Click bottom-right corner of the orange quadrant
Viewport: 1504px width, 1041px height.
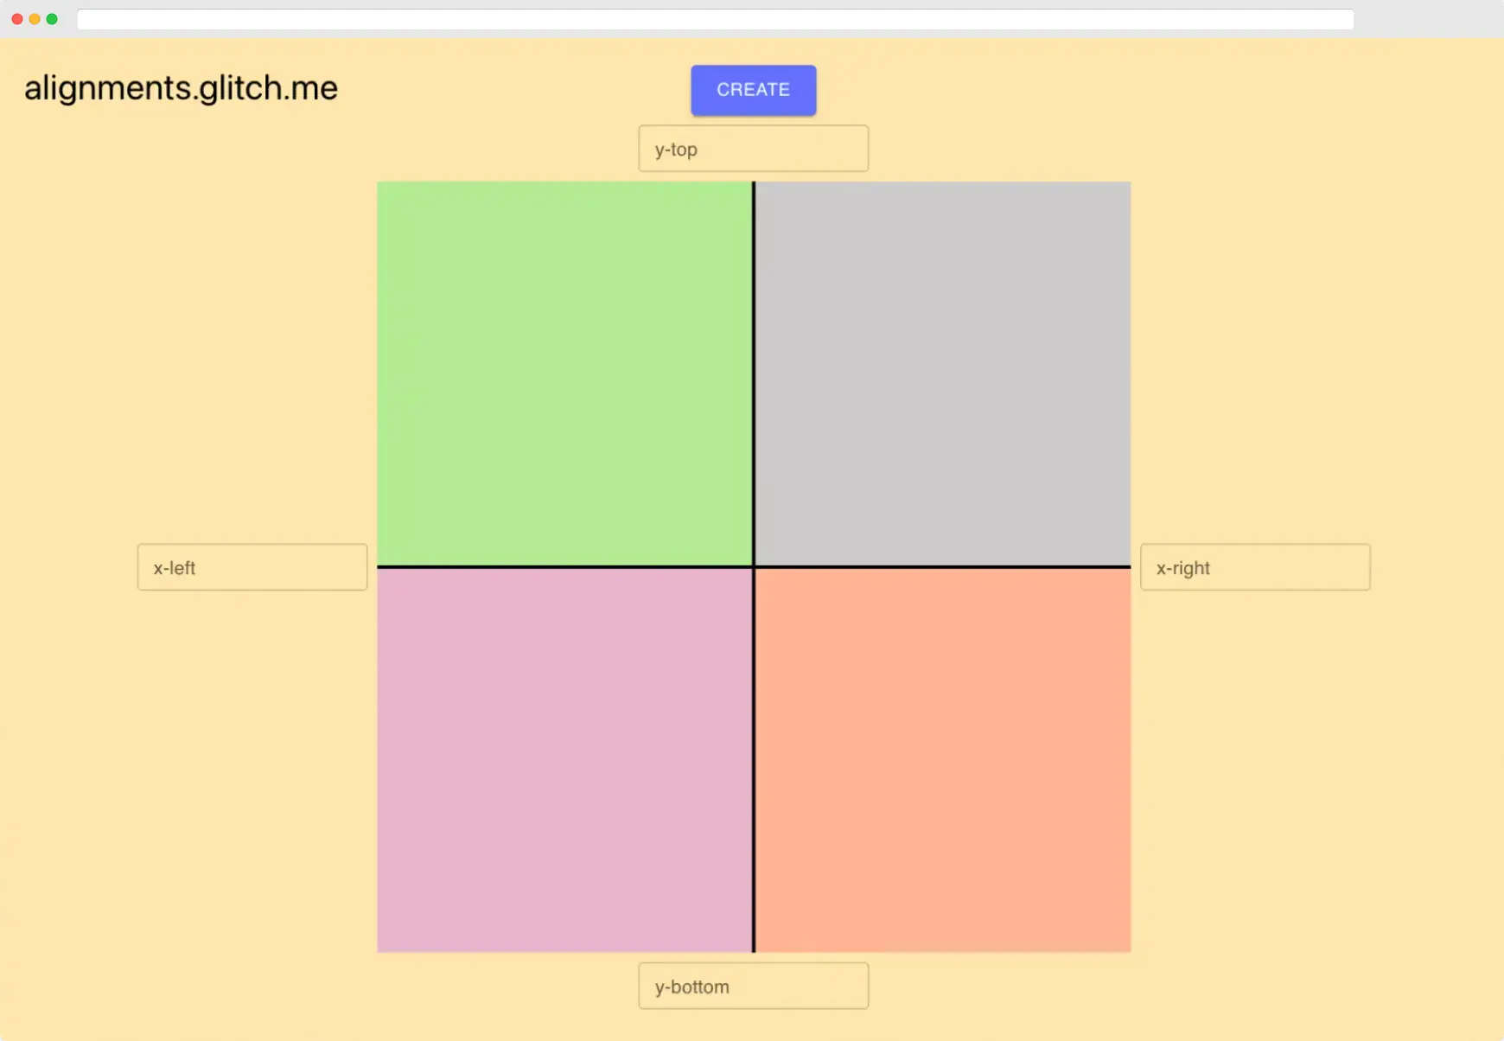click(x=1126, y=948)
